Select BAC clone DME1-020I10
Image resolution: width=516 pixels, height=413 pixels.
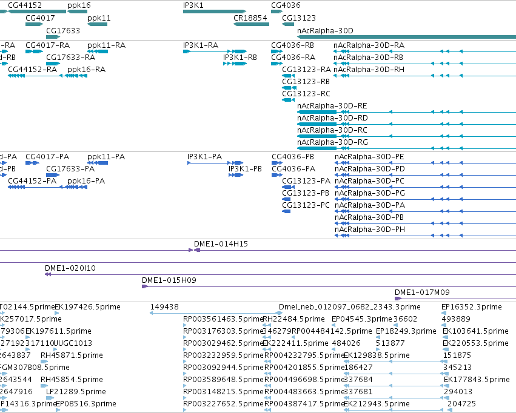coord(70,268)
